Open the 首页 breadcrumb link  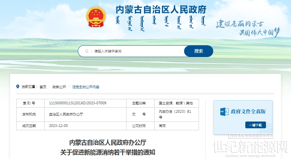click(x=43, y=87)
